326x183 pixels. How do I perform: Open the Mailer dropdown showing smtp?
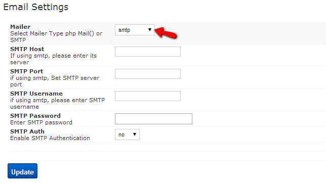tap(135, 30)
